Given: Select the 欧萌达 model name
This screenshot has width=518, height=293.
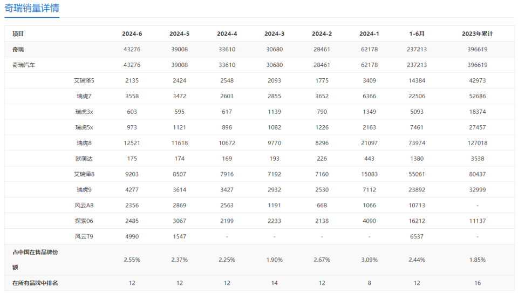Looking at the screenshot, I should pyautogui.click(x=84, y=159).
